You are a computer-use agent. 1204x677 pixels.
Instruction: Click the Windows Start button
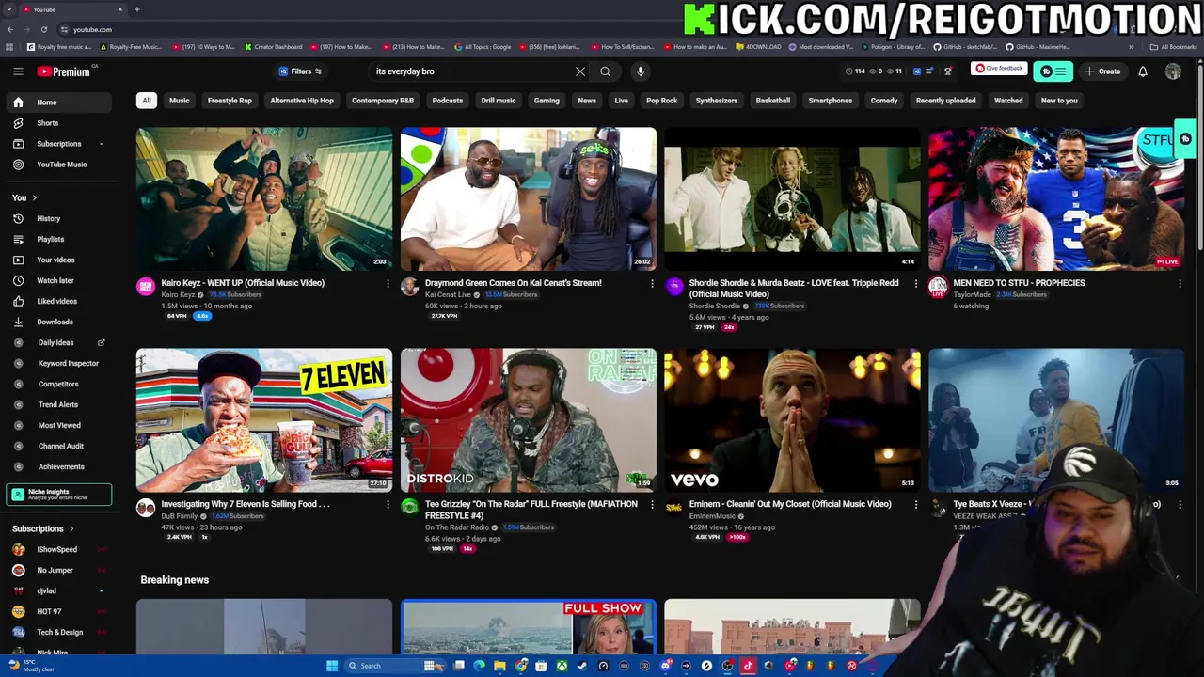coord(332,666)
